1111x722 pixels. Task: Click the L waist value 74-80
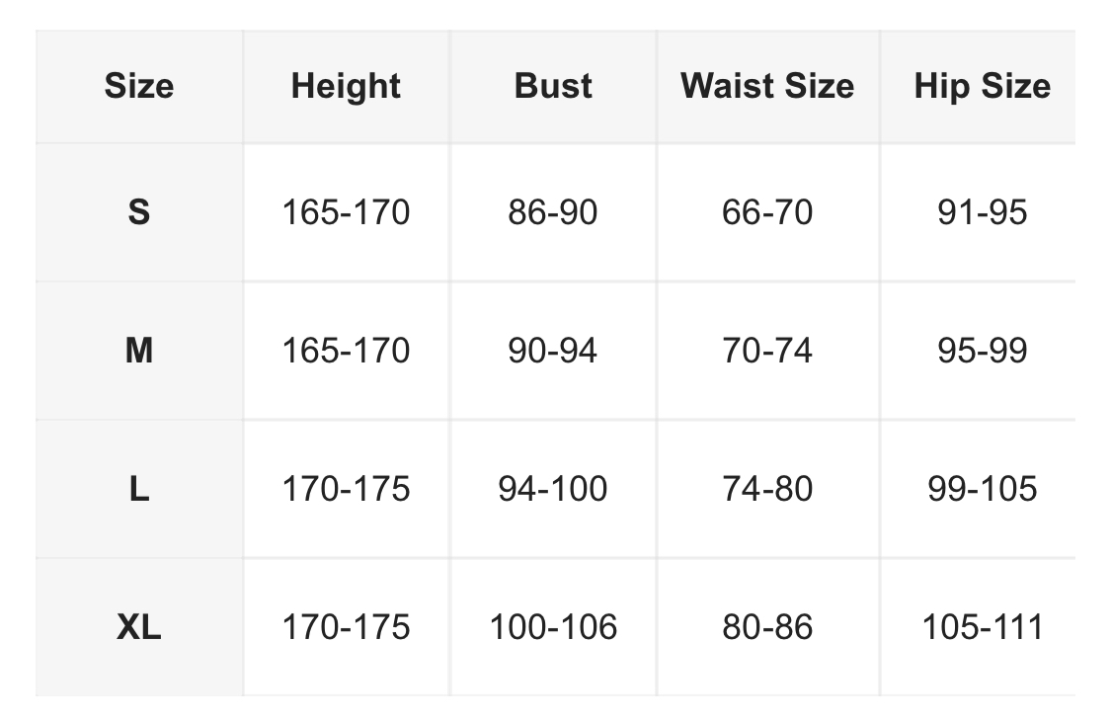(x=767, y=488)
